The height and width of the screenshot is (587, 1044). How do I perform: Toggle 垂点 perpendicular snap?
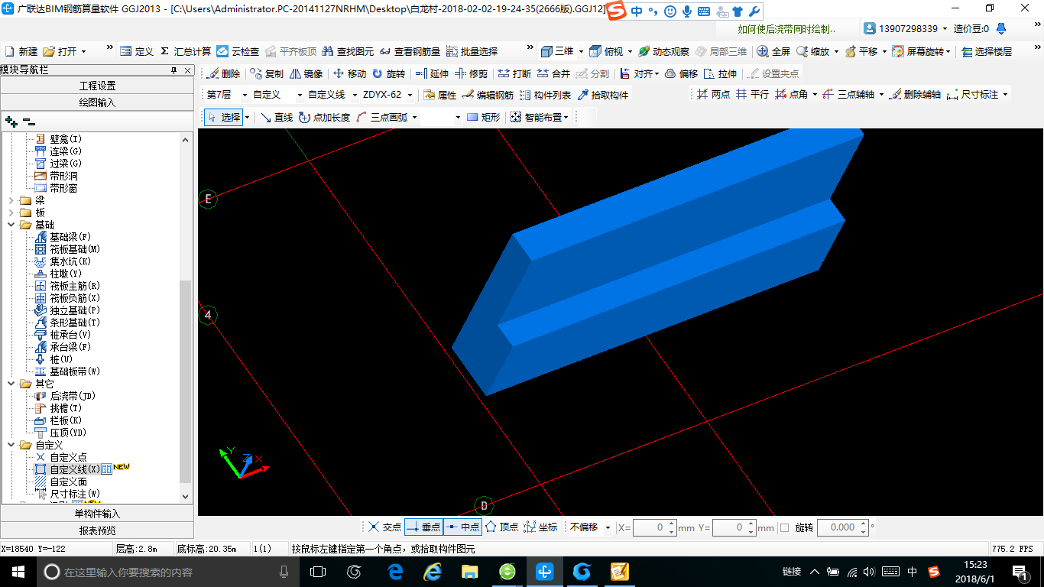click(423, 527)
